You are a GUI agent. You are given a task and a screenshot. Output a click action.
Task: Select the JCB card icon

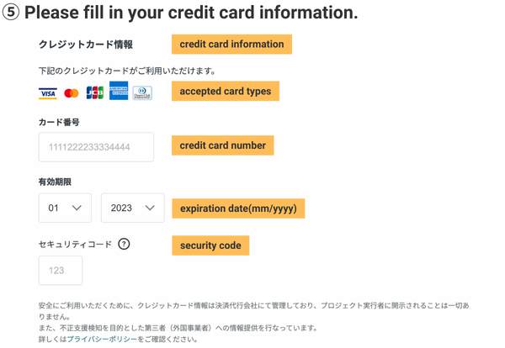(x=94, y=92)
